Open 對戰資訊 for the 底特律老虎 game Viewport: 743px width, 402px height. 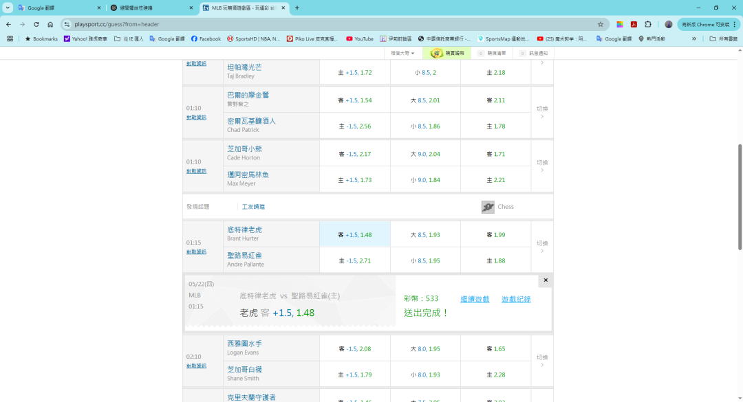tap(196, 252)
